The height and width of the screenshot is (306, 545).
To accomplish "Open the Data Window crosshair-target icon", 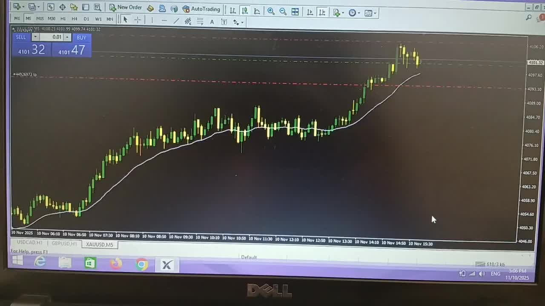I will (62, 7).
